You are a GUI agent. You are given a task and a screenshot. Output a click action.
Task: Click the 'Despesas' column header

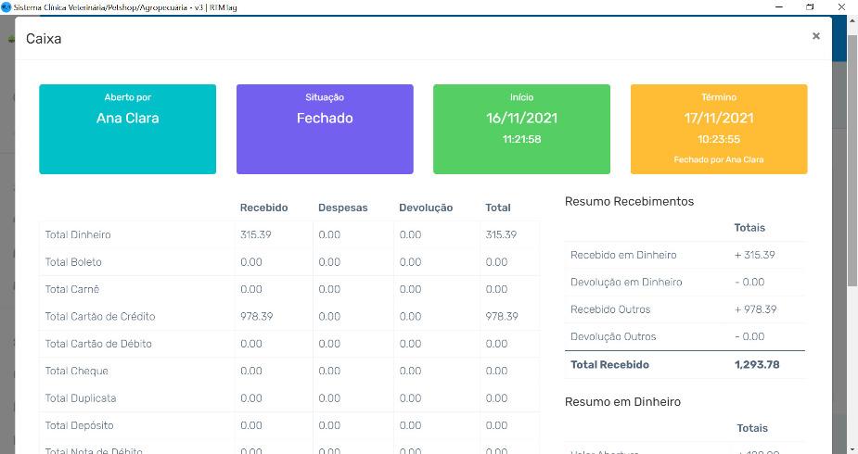coord(342,208)
